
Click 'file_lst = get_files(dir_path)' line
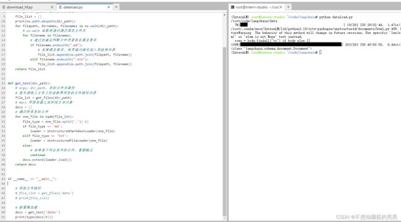coord(43,97)
